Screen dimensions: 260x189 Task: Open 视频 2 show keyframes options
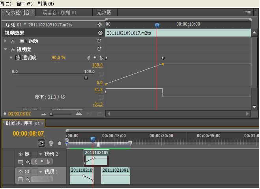(x=28, y=162)
